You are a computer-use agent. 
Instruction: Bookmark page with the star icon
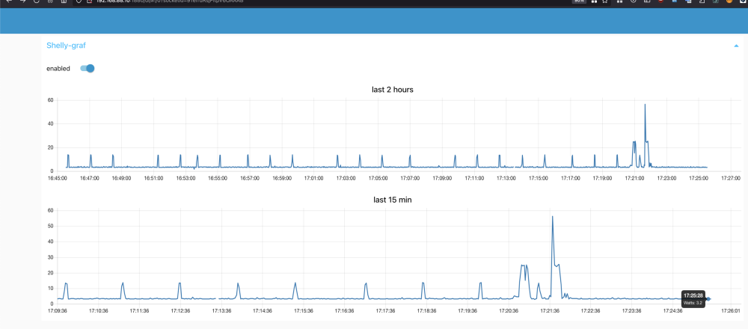click(605, 1)
